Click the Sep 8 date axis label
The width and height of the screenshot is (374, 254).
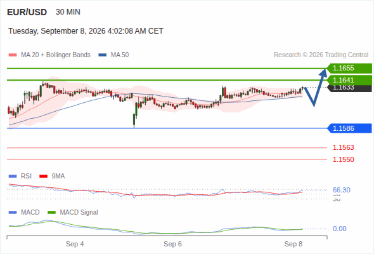(x=293, y=244)
